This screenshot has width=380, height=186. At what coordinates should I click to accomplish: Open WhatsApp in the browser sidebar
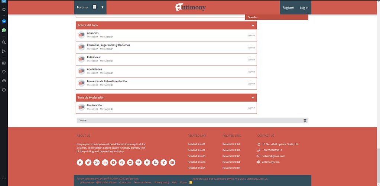(x=4, y=30)
